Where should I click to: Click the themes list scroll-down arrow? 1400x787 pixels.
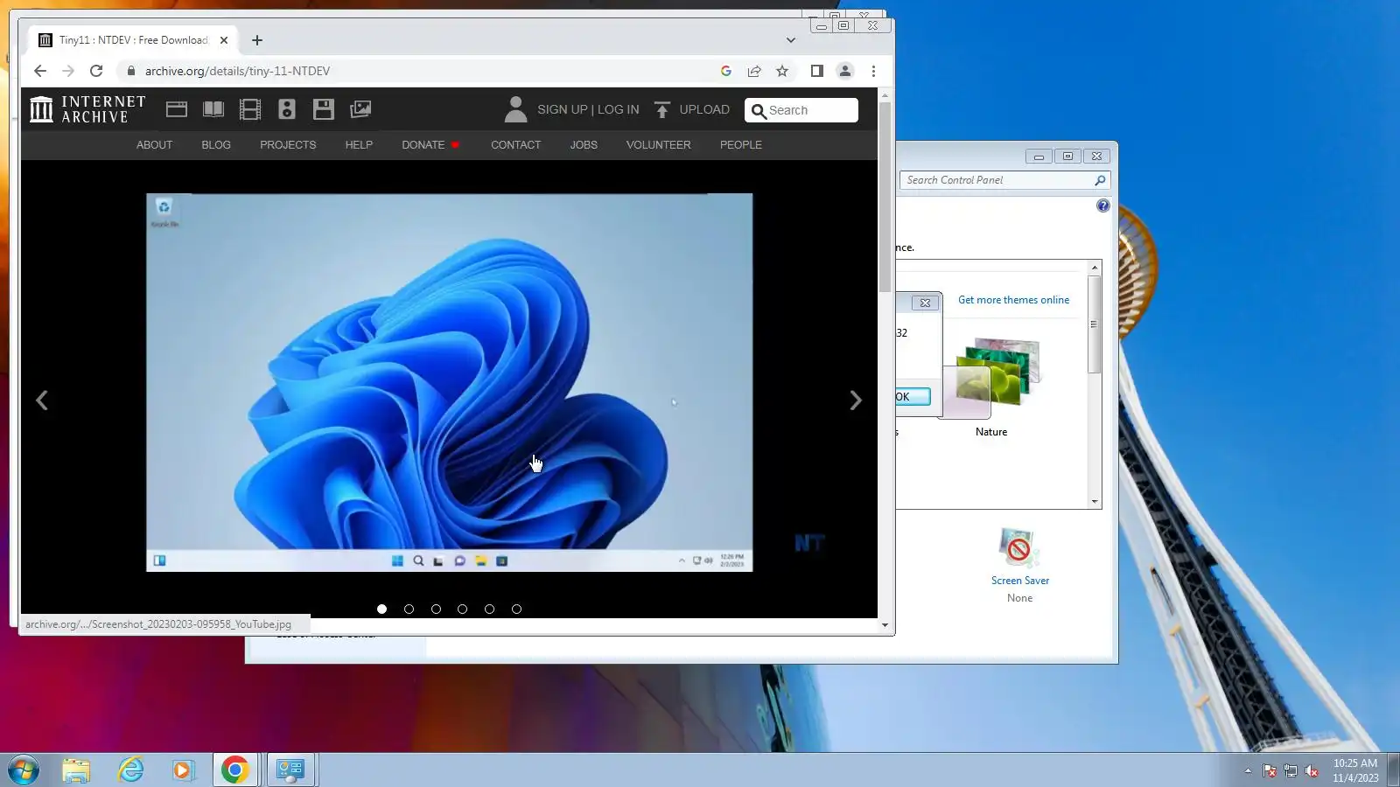point(1095,502)
